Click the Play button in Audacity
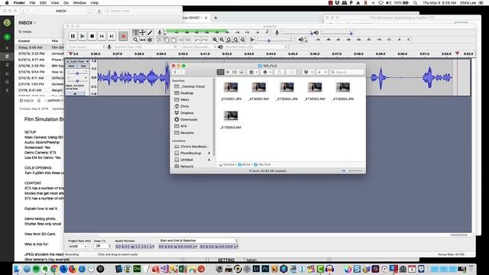Image resolution: width=489 pixels, height=275 pixels. click(83, 36)
